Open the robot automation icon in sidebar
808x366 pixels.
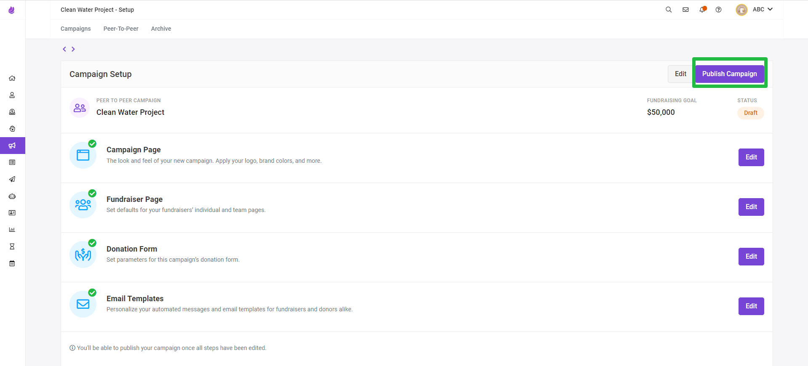(12, 196)
